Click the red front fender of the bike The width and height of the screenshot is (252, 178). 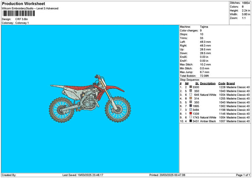tap(115, 88)
